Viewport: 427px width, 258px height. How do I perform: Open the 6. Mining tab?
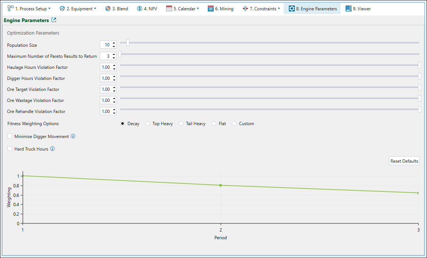(221, 8)
